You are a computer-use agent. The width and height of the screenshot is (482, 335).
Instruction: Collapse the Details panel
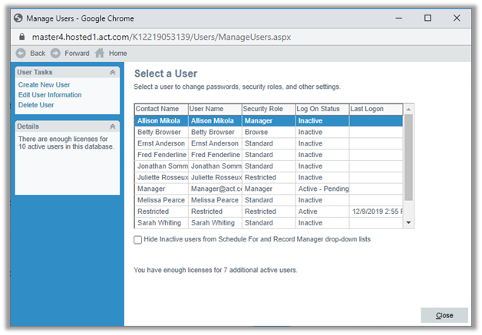(x=113, y=126)
